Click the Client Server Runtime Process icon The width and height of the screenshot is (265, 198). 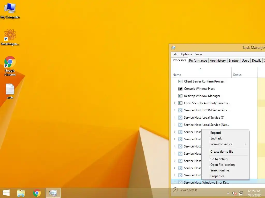(180, 81)
